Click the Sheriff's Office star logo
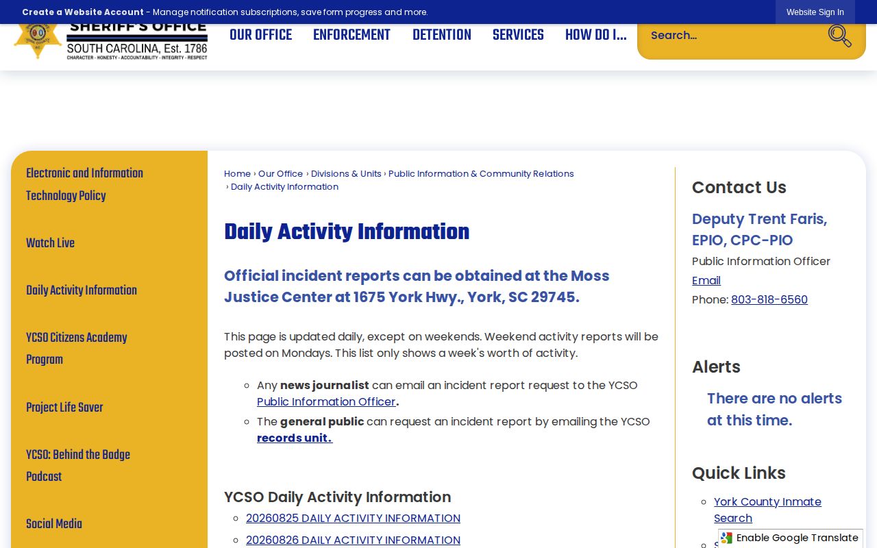 (38, 40)
